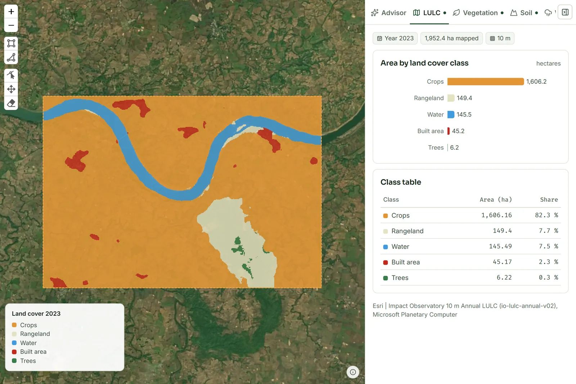
Task: Click the Crops row in Class table
Action: tap(471, 215)
